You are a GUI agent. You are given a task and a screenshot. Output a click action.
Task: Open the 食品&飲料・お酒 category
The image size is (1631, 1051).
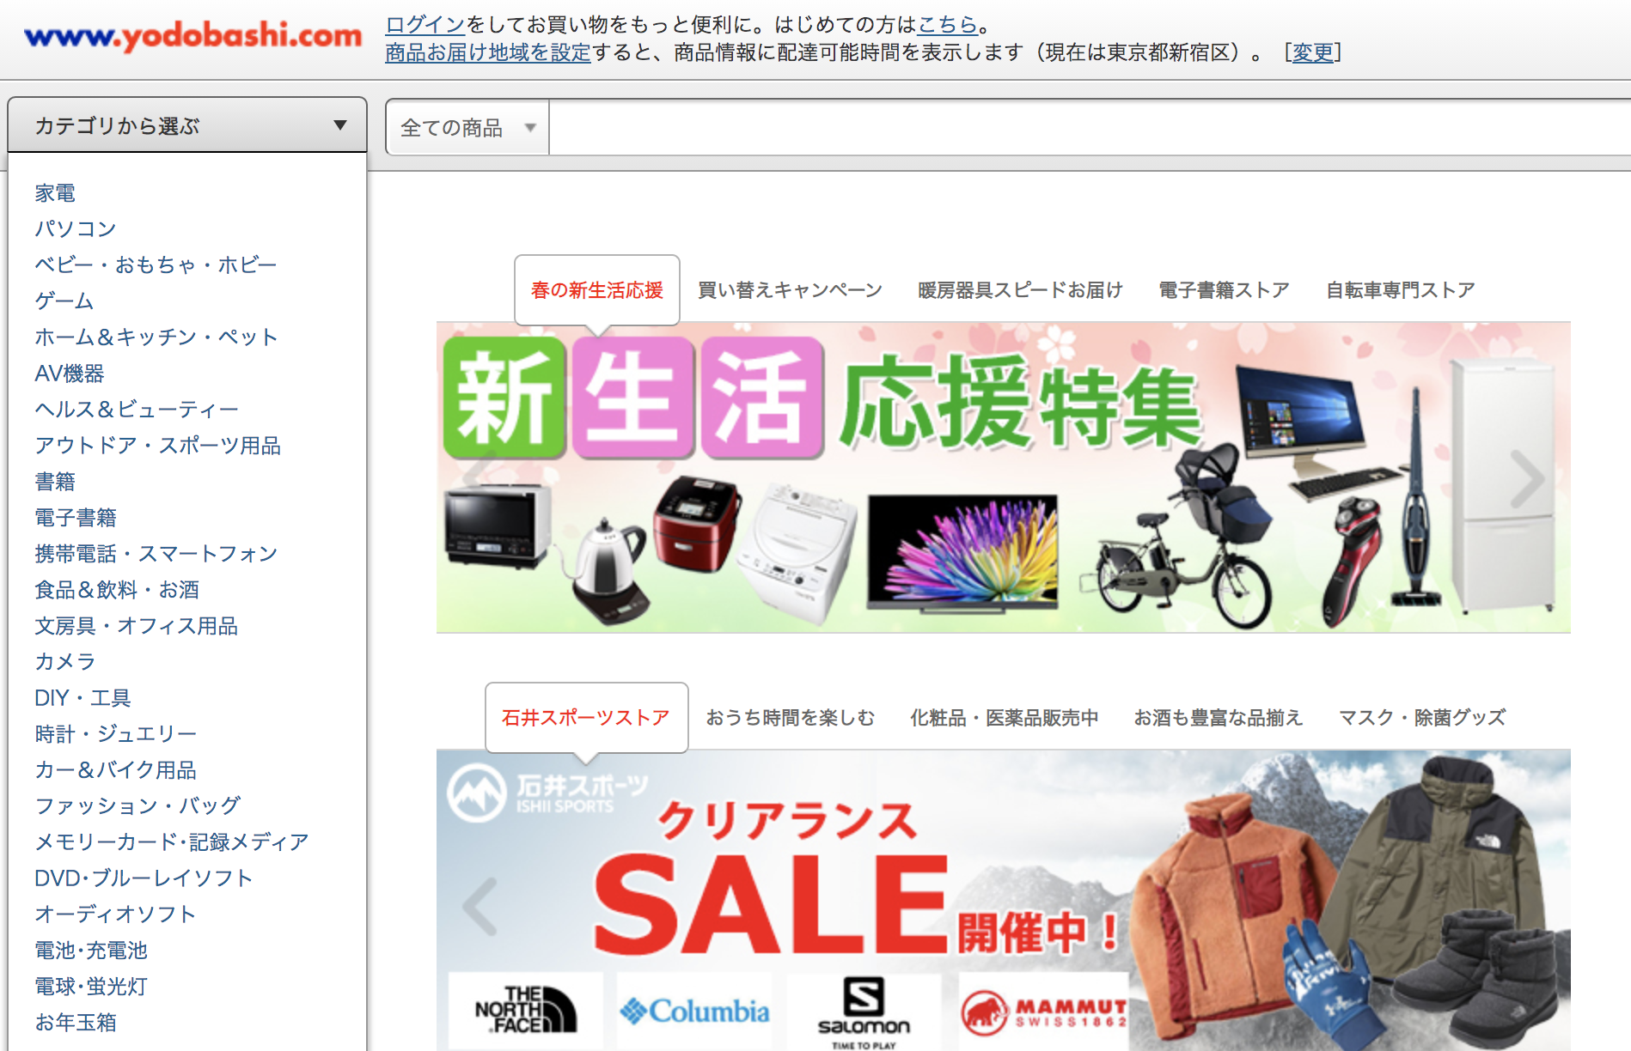tap(117, 590)
